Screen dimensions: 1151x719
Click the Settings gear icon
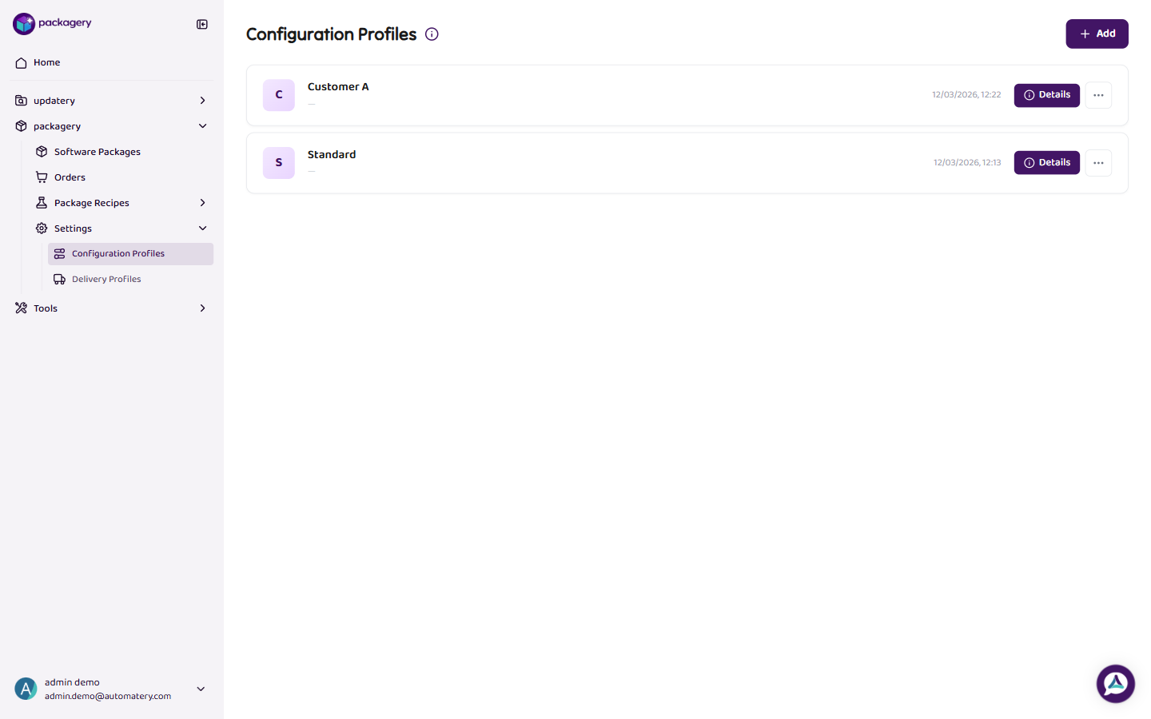tap(42, 228)
